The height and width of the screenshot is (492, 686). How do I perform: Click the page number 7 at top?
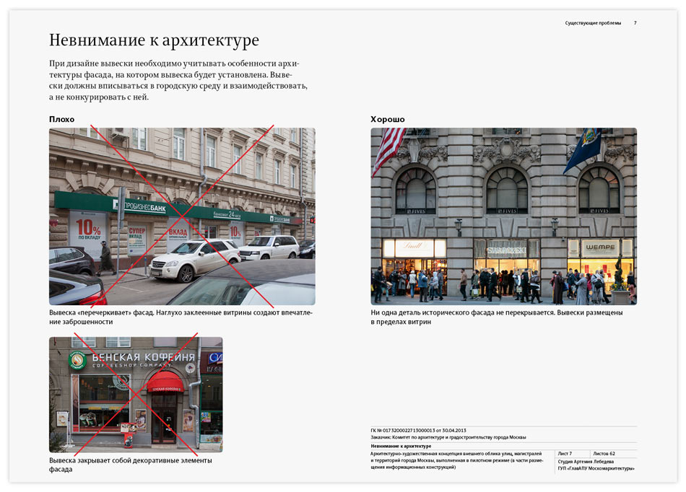point(635,23)
